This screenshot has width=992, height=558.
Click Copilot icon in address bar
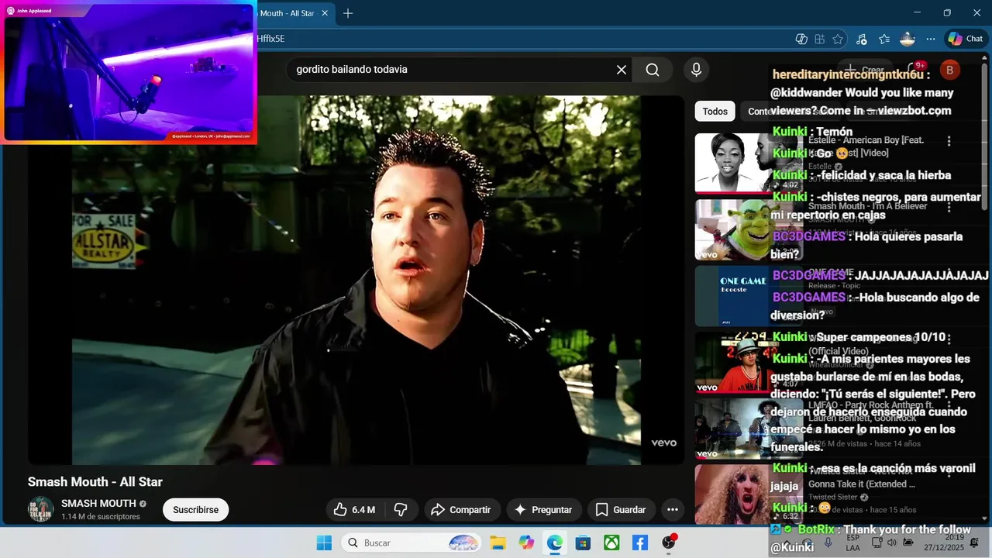coord(802,39)
